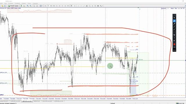
Task: Select the text label 'A' tool
Action: [x=92, y=6]
